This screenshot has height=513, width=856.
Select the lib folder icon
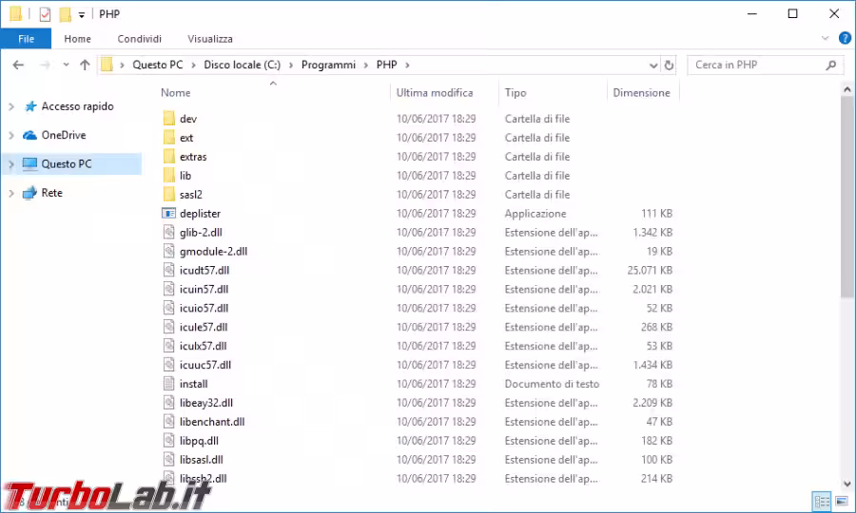click(x=169, y=176)
